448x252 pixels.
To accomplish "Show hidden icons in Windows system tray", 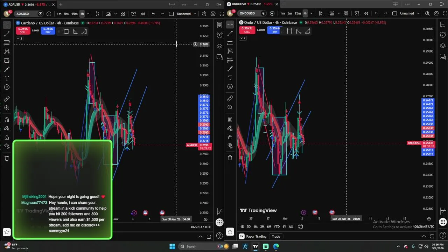I will pyautogui.click(x=398, y=246).
